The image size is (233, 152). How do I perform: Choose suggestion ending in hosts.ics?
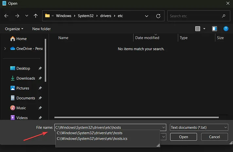(x=92, y=139)
